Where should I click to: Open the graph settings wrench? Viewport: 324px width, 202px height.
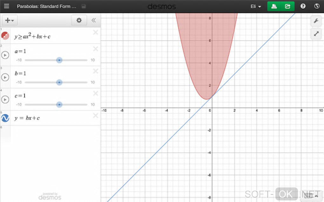[x=316, y=21]
